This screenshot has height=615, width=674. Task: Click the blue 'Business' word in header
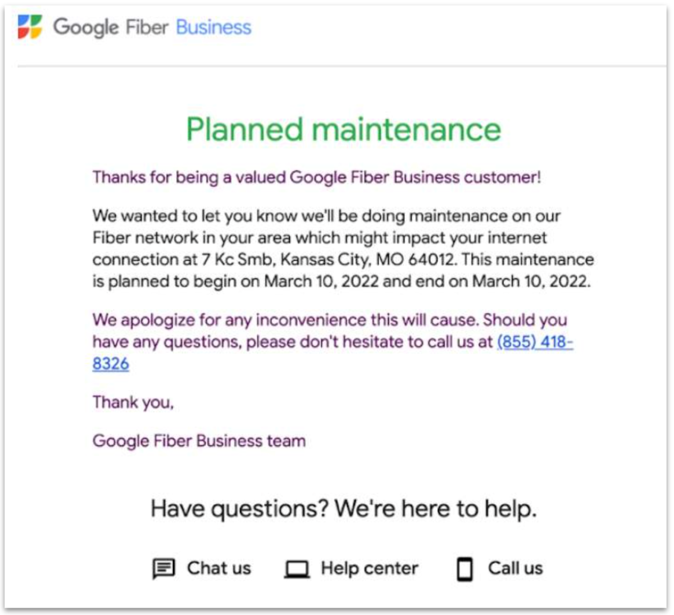(213, 27)
